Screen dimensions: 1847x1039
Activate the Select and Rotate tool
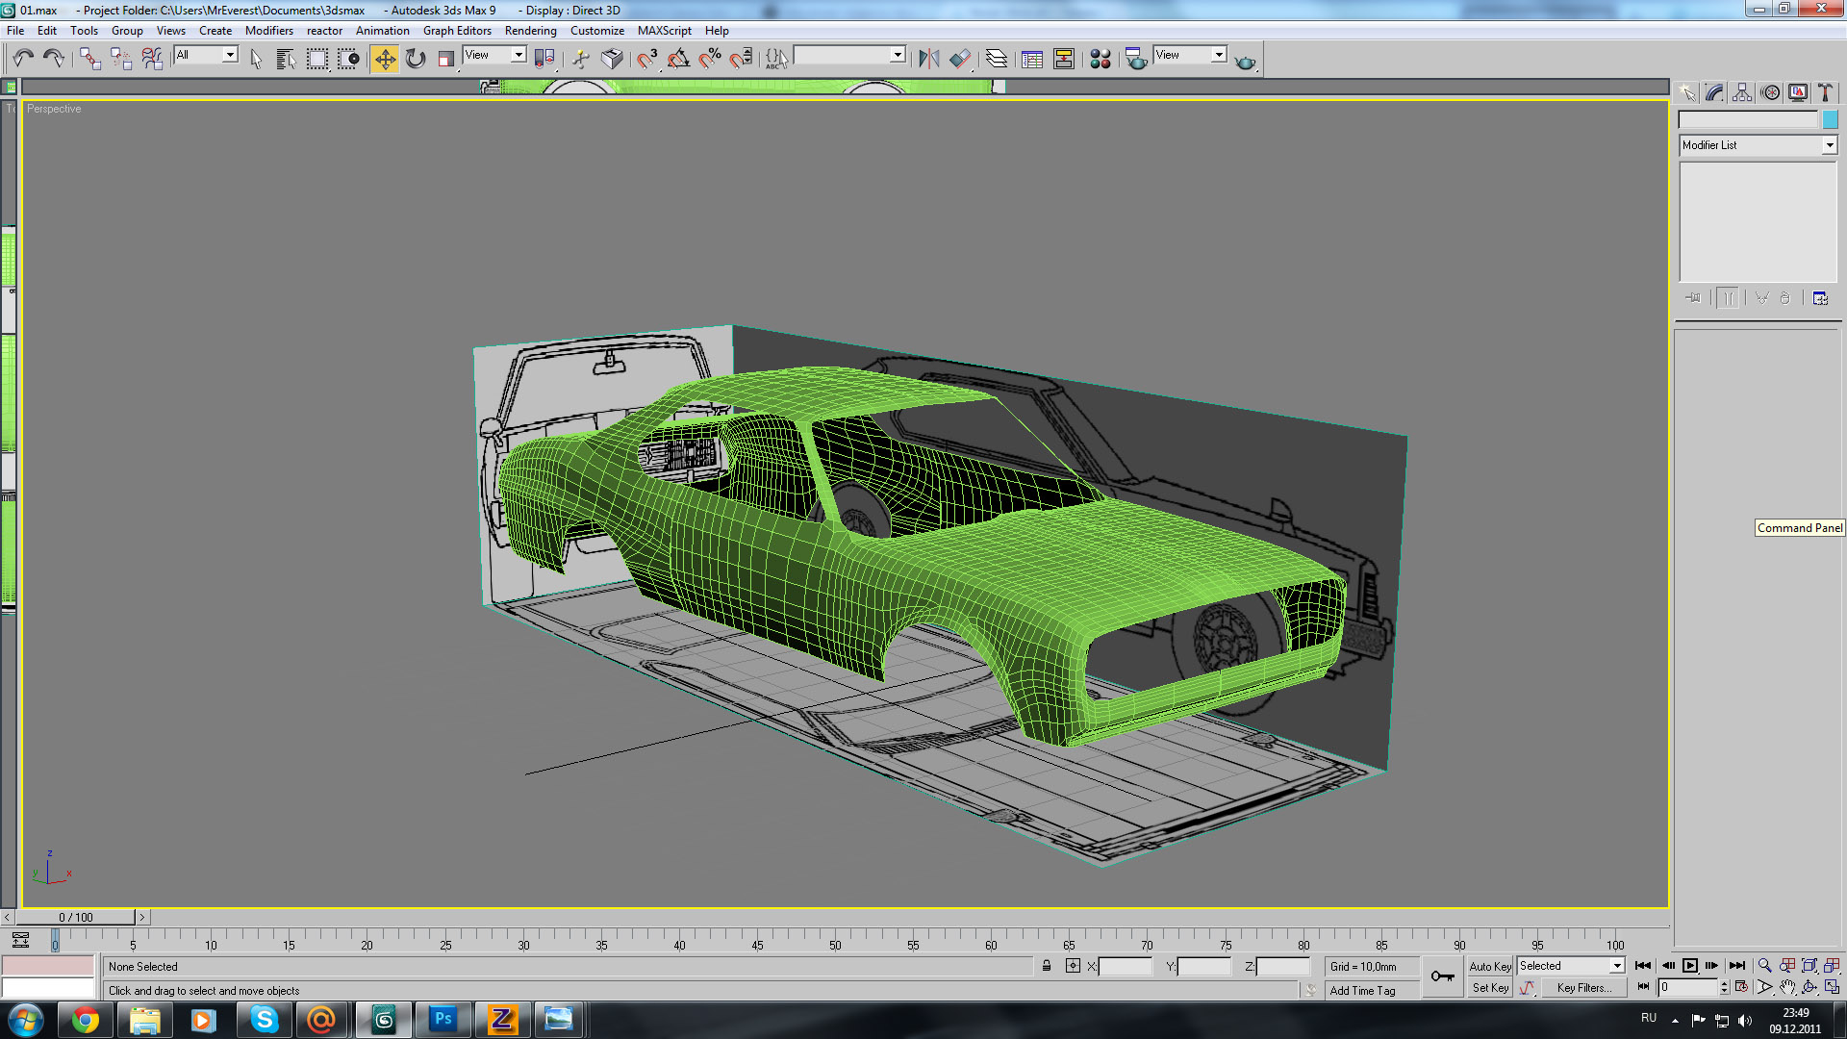pos(416,60)
